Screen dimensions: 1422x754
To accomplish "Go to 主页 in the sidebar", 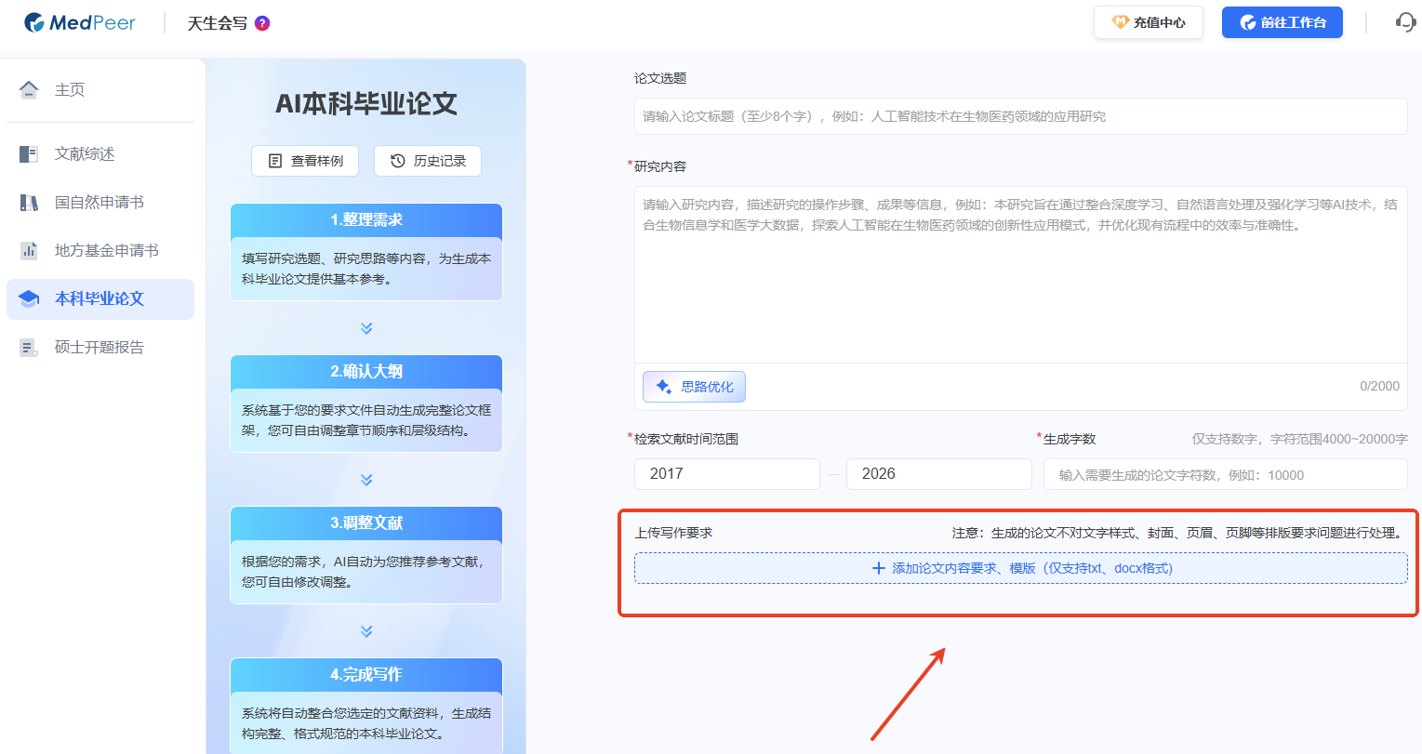I will pyautogui.click(x=70, y=89).
